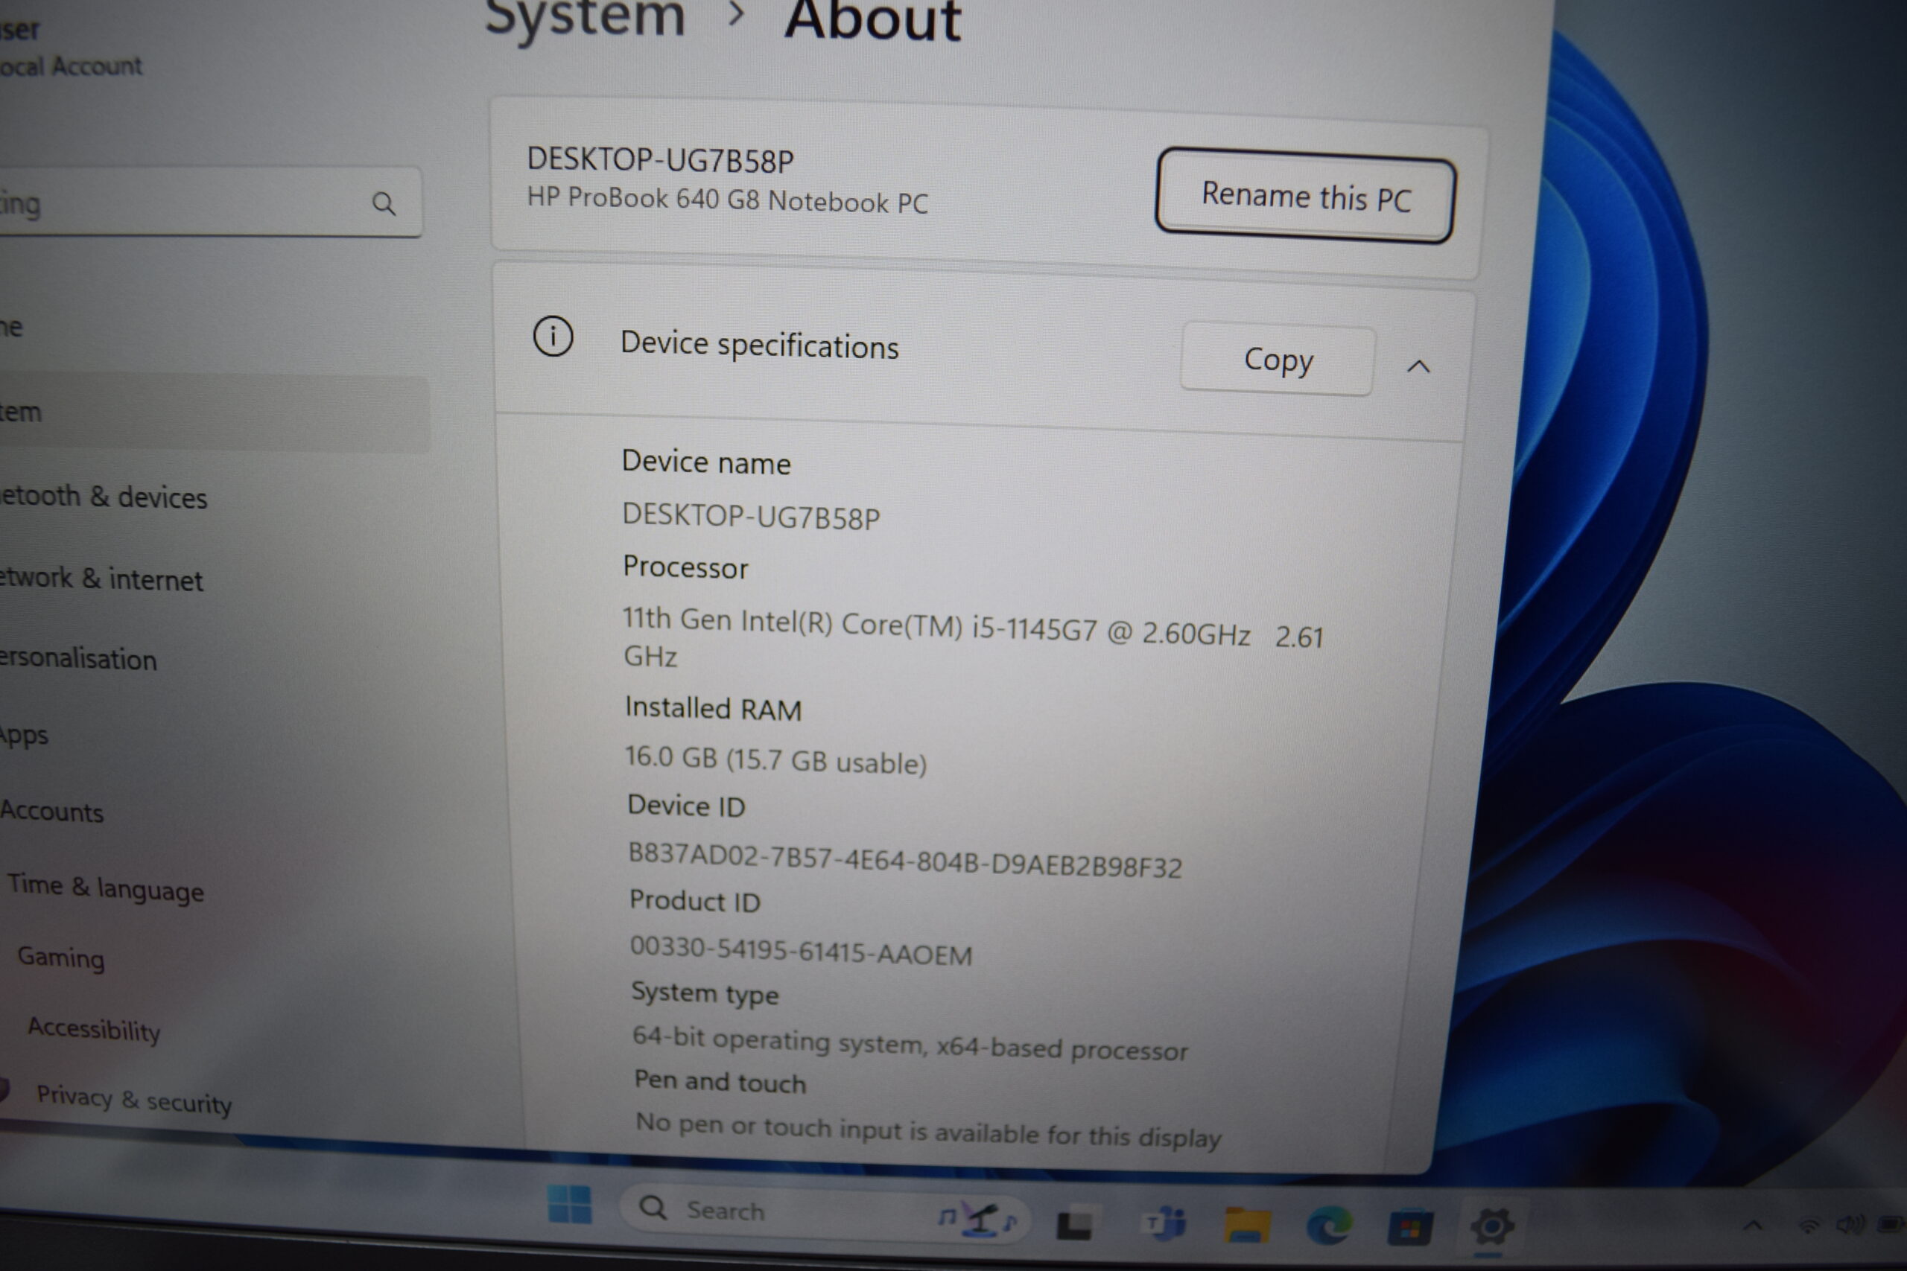Open Accessibility settings

pyautogui.click(x=94, y=1030)
